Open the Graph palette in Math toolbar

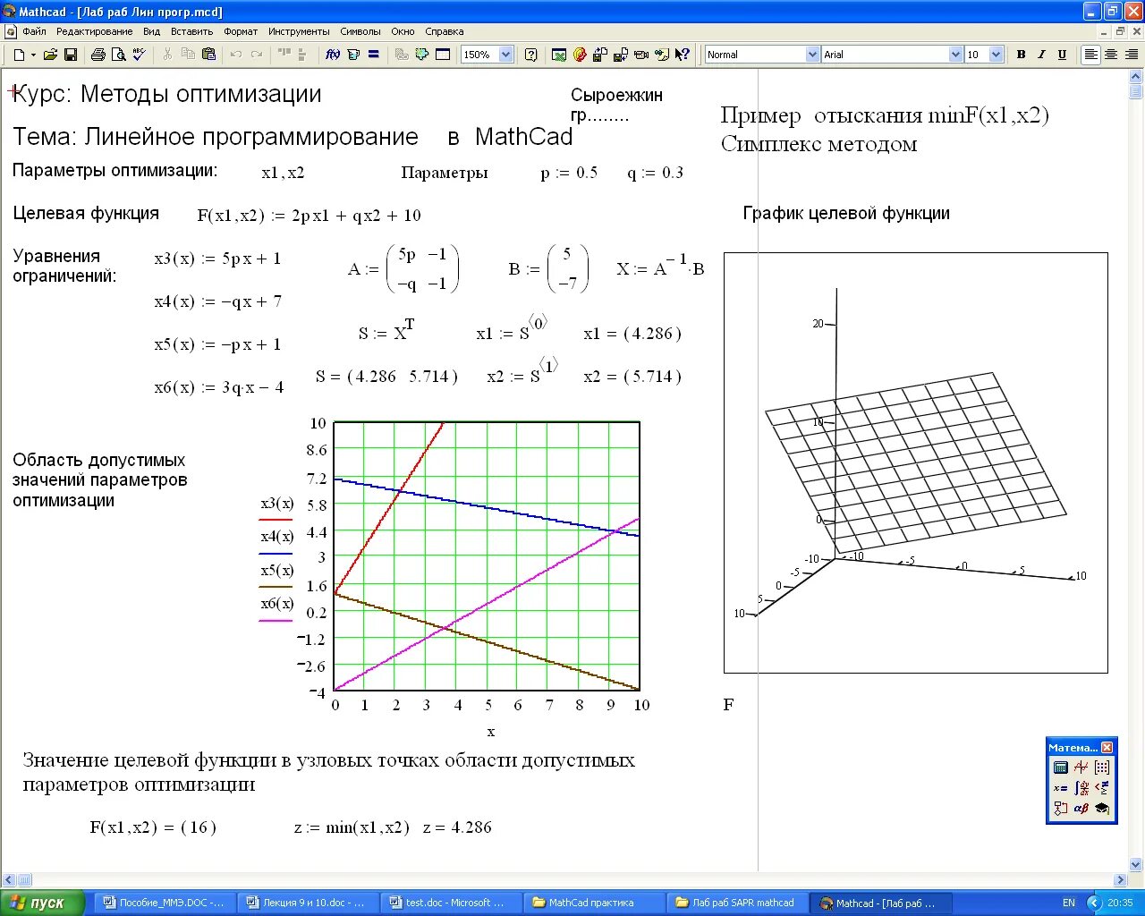coord(1081,768)
